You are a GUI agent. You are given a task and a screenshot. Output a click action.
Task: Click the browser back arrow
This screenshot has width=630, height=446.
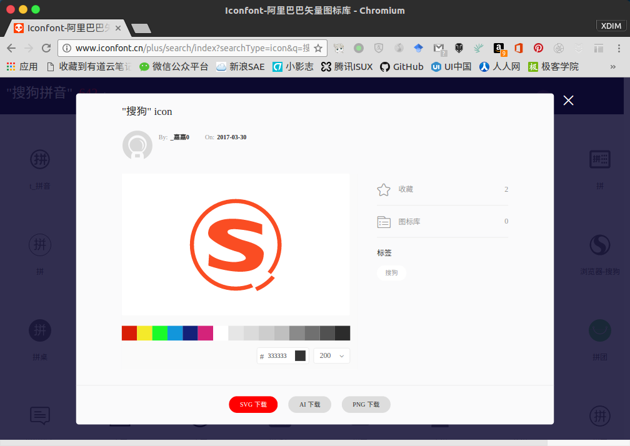click(x=11, y=48)
